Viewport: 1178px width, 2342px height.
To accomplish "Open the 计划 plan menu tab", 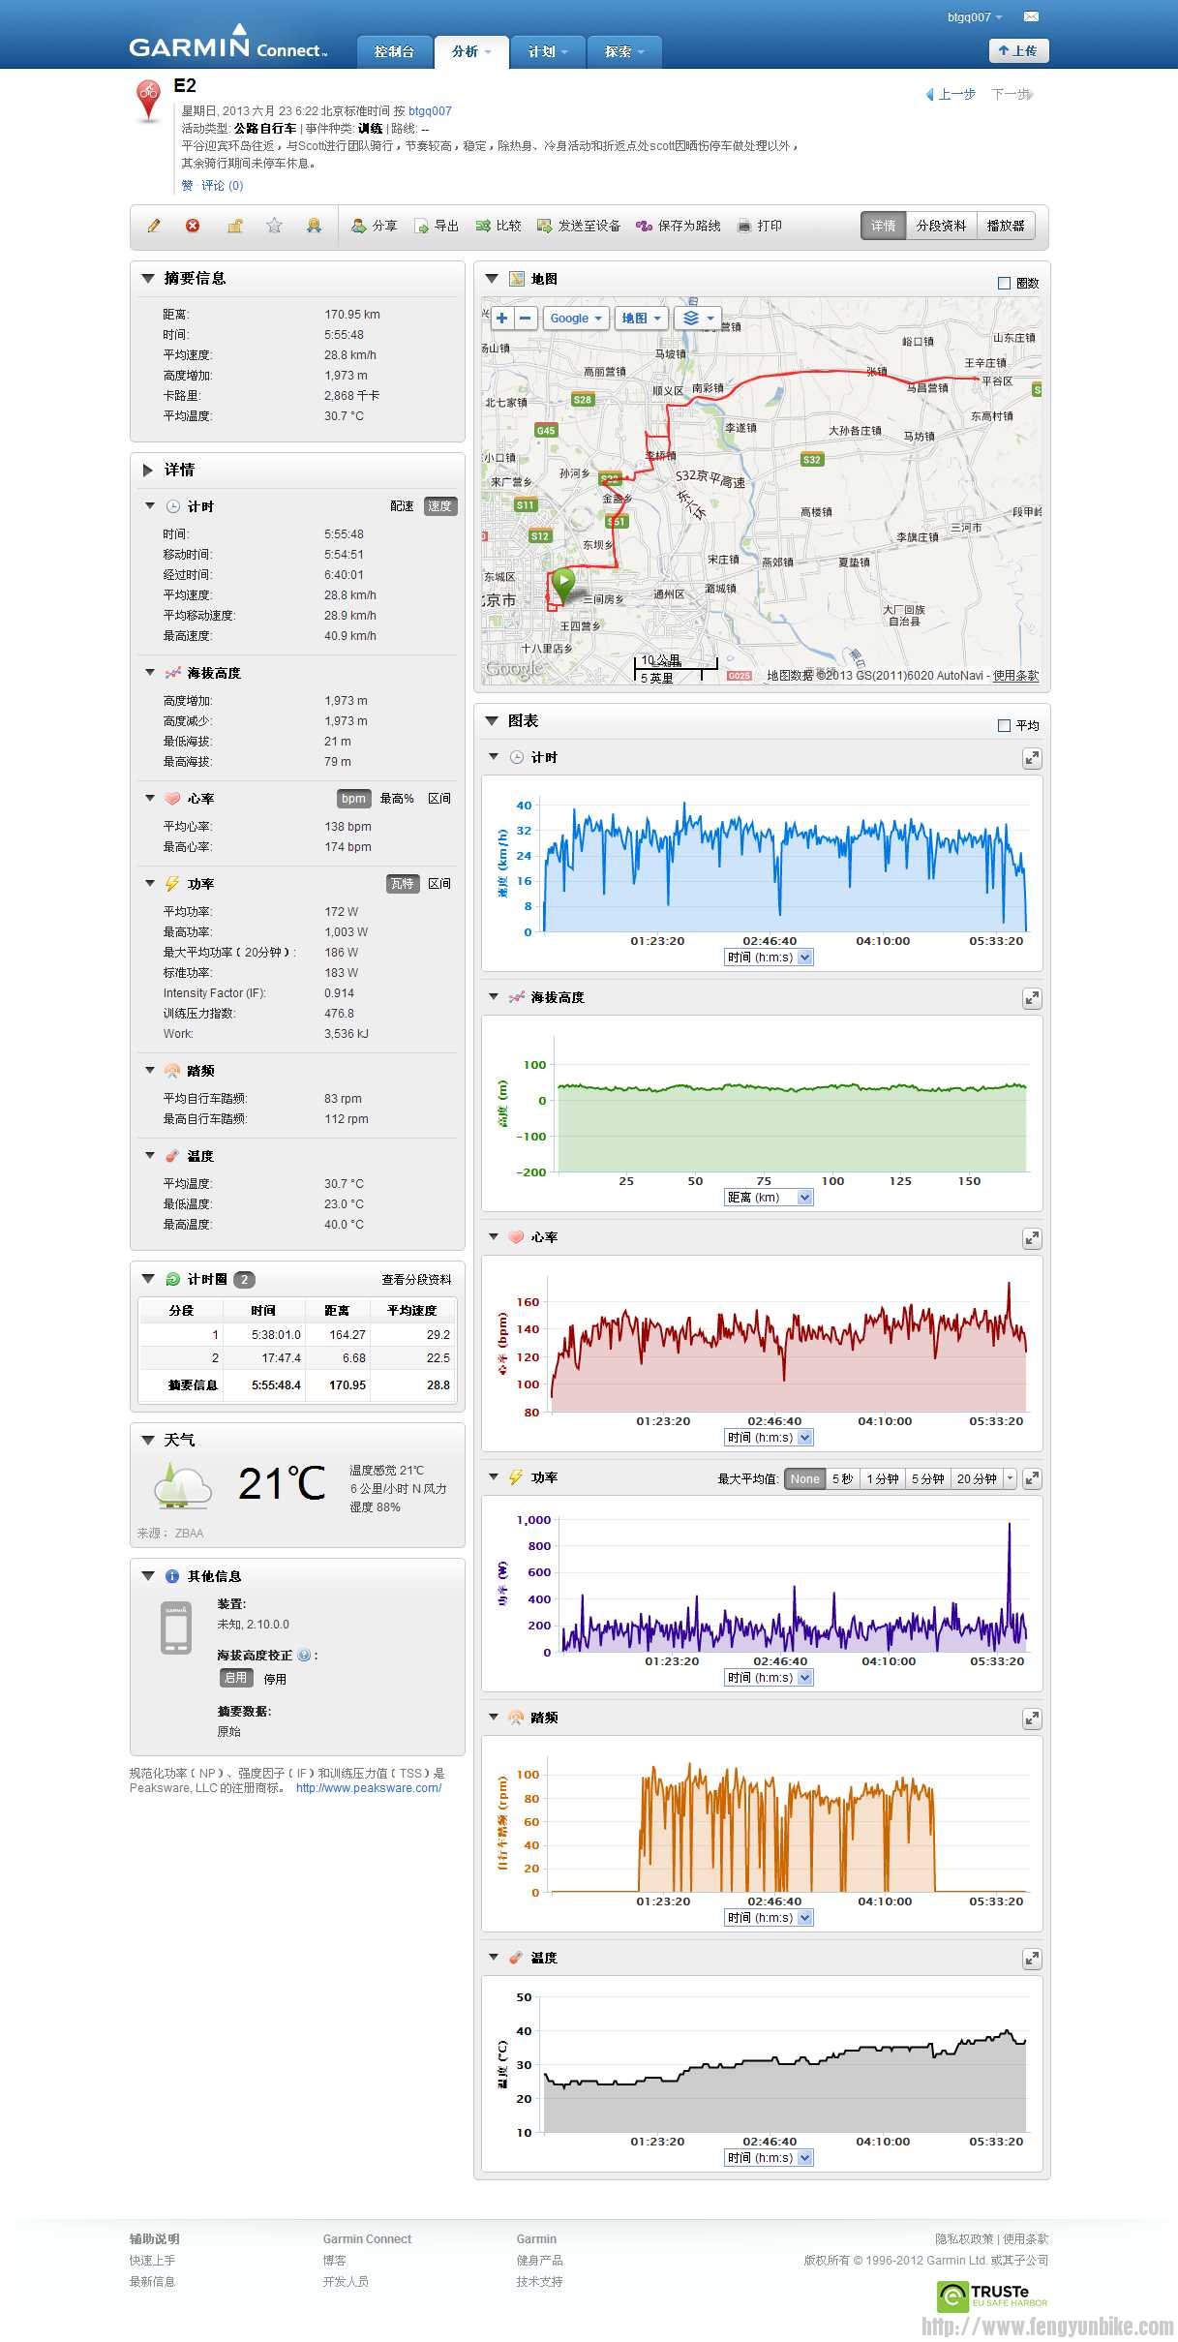I will (548, 51).
